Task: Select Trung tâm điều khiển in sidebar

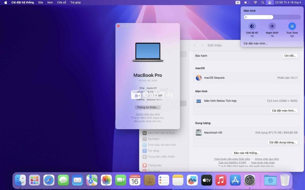Action: (159, 157)
